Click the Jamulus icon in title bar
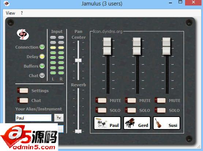 coord(7,4)
